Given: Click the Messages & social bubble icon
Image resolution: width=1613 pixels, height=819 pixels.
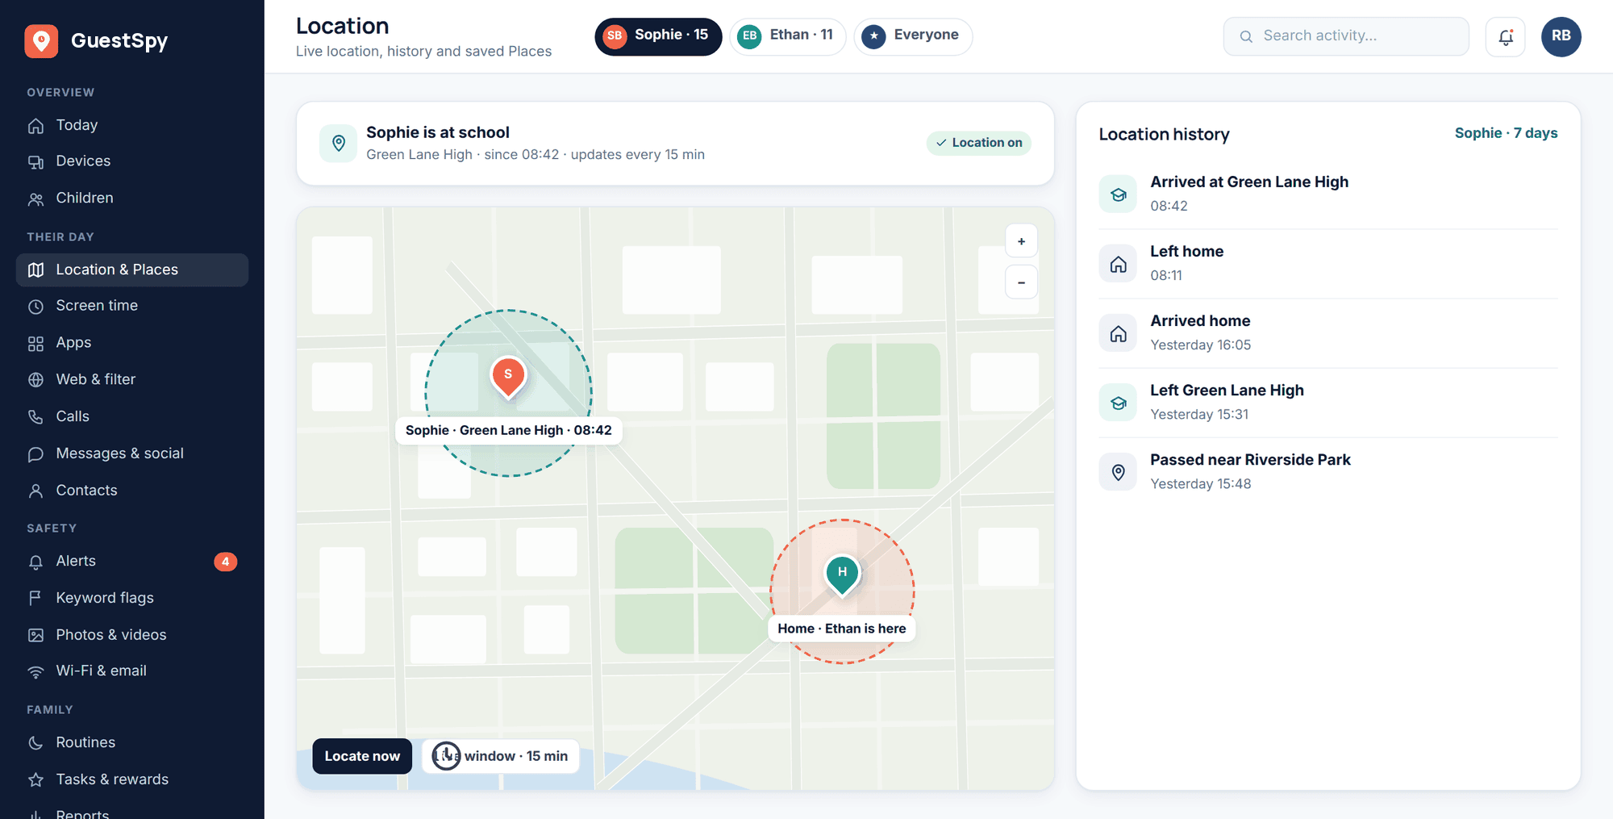Looking at the screenshot, I should tap(35, 454).
